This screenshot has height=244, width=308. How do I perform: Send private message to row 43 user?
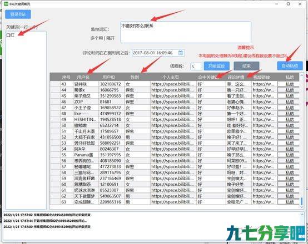click(289, 84)
